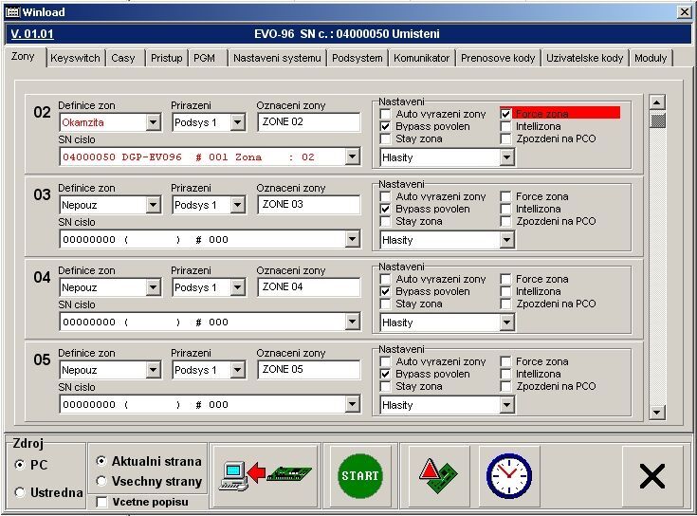Click the V. 01.01 version label
697x516 pixels.
32,34
